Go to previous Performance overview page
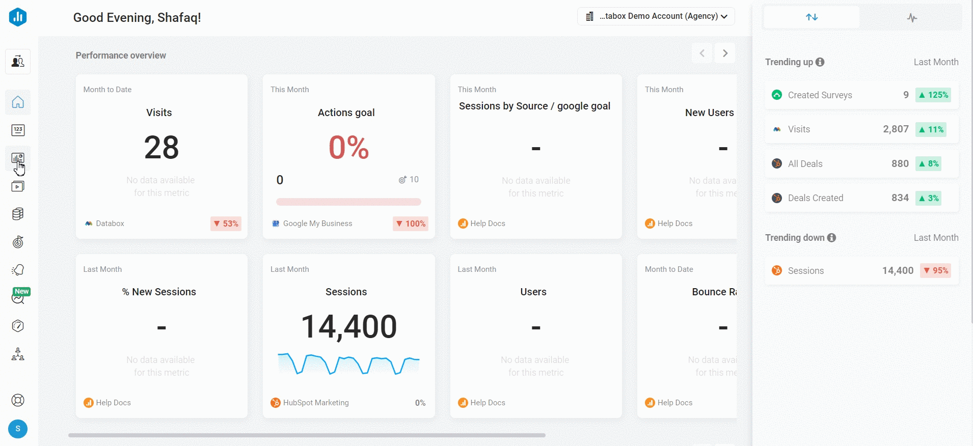Screen dimensions: 973x446 pyautogui.click(x=702, y=53)
